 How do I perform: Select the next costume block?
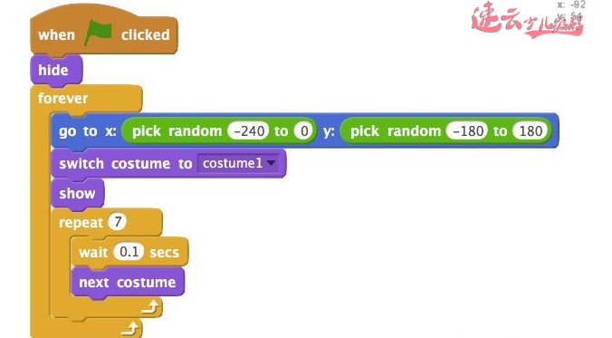point(128,282)
